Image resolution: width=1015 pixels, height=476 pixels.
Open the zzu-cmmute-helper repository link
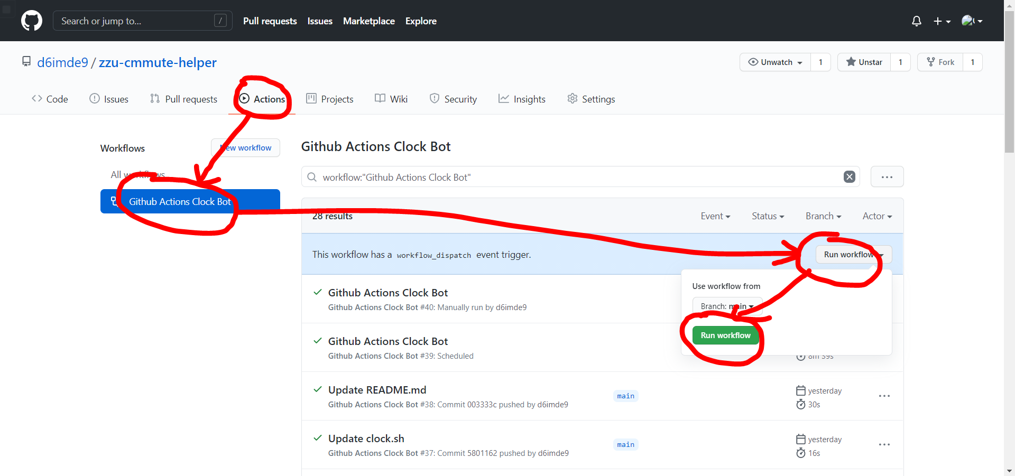click(x=158, y=62)
